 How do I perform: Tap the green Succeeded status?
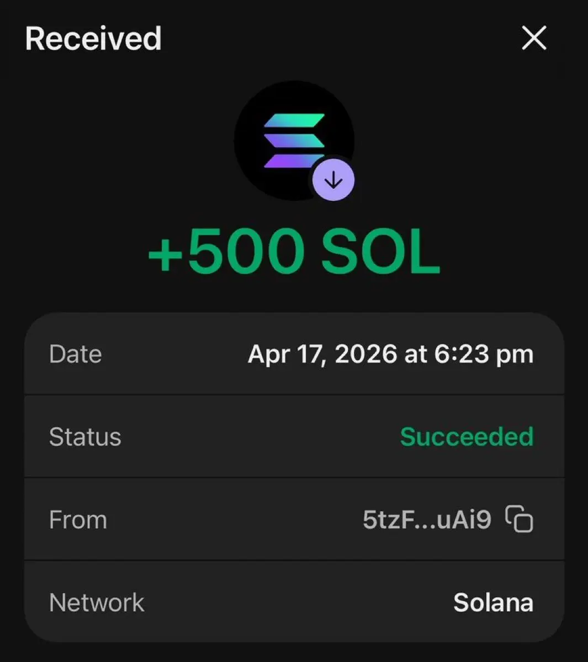(x=467, y=437)
